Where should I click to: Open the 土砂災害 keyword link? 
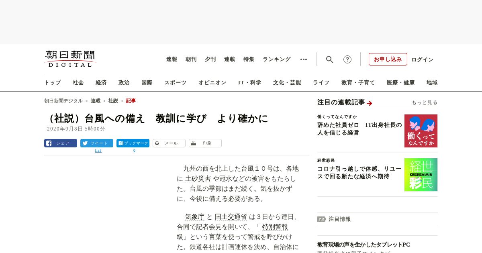pyautogui.click(x=198, y=179)
